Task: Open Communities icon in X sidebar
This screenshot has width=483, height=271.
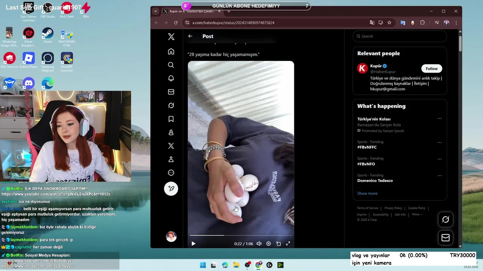Action: 171,132
